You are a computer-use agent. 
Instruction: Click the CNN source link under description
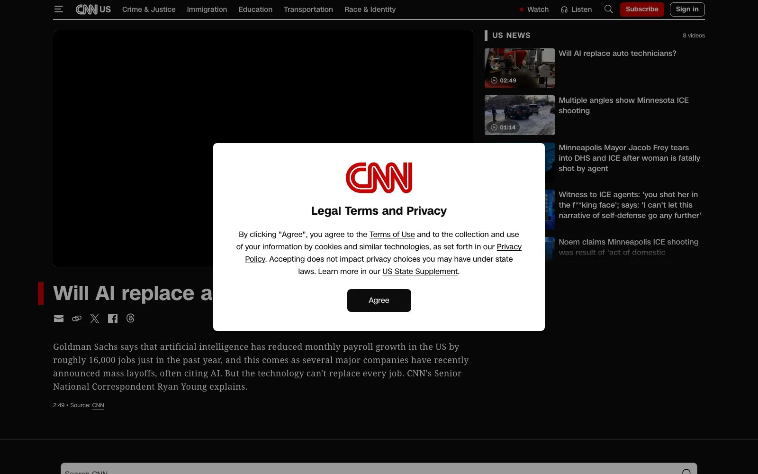point(98,405)
